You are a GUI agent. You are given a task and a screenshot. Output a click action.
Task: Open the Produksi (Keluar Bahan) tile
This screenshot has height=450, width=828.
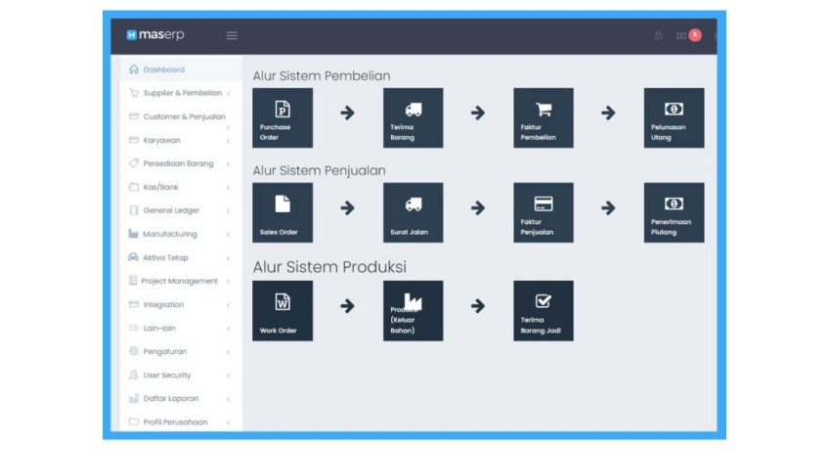tap(413, 310)
